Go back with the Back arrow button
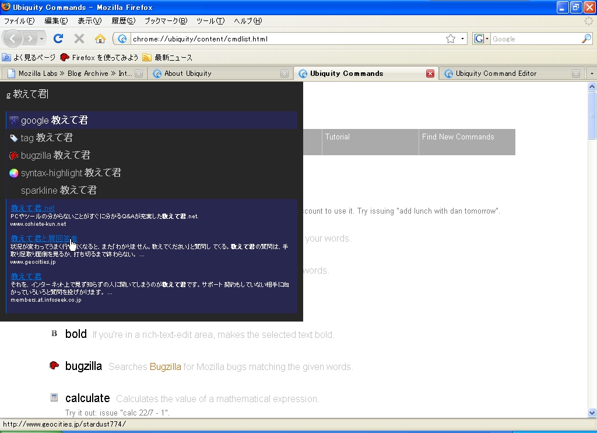Viewport: 597px width, 433px height. [13, 39]
